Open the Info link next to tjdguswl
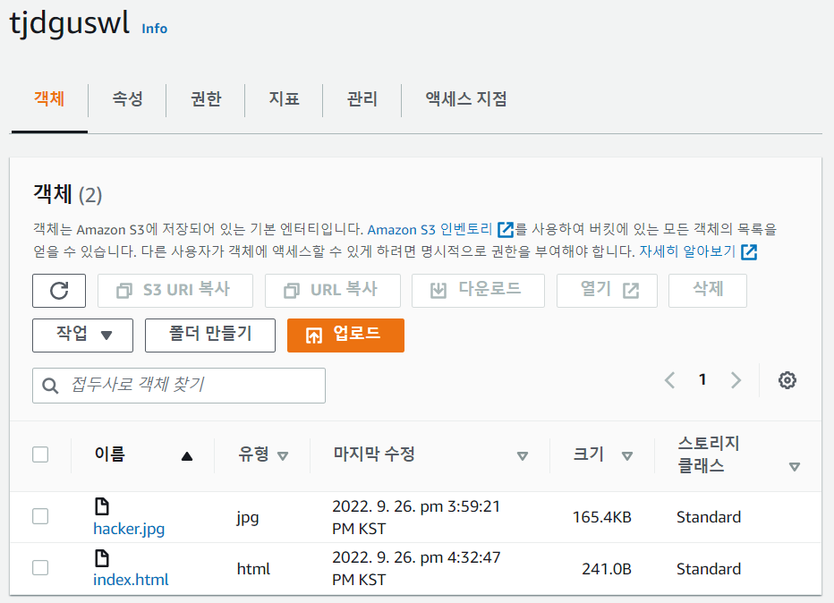The height and width of the screenshot is (603, 834). (155, 29)
